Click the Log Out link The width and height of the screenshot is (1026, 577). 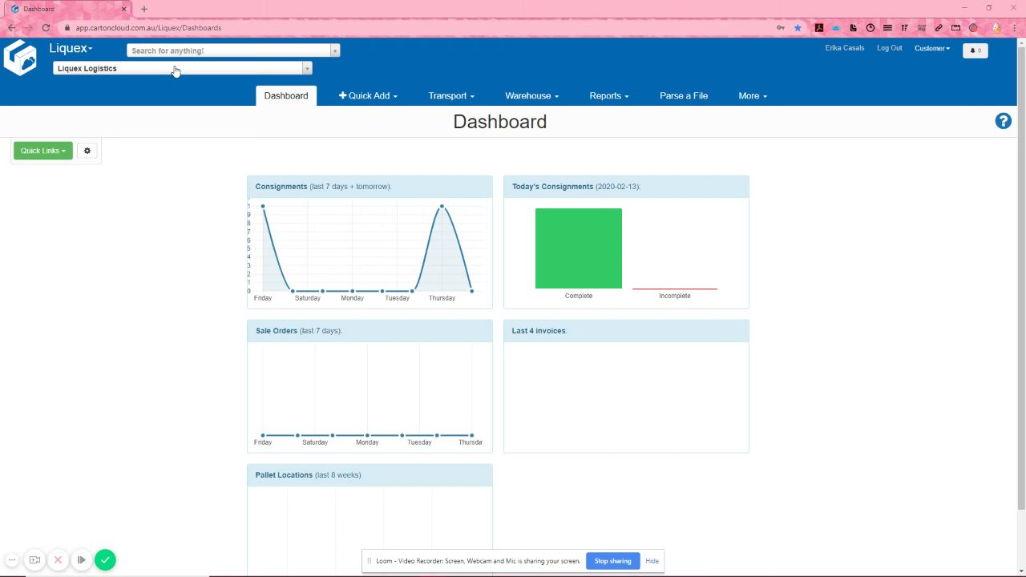[889, 48]
